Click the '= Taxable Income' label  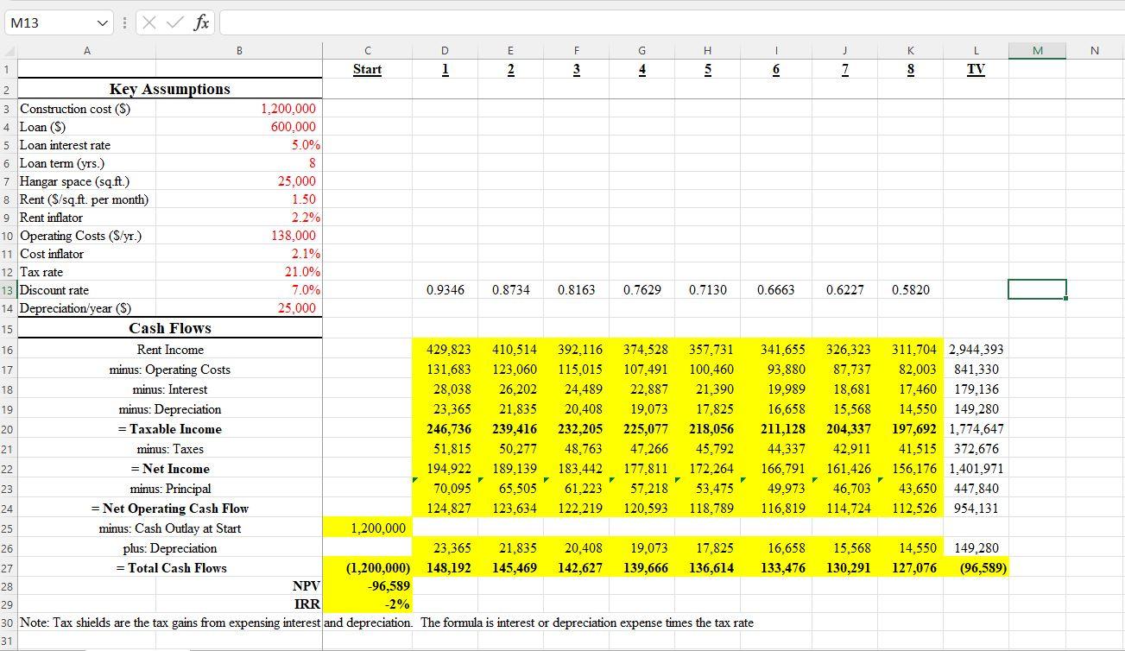point(170,429)
